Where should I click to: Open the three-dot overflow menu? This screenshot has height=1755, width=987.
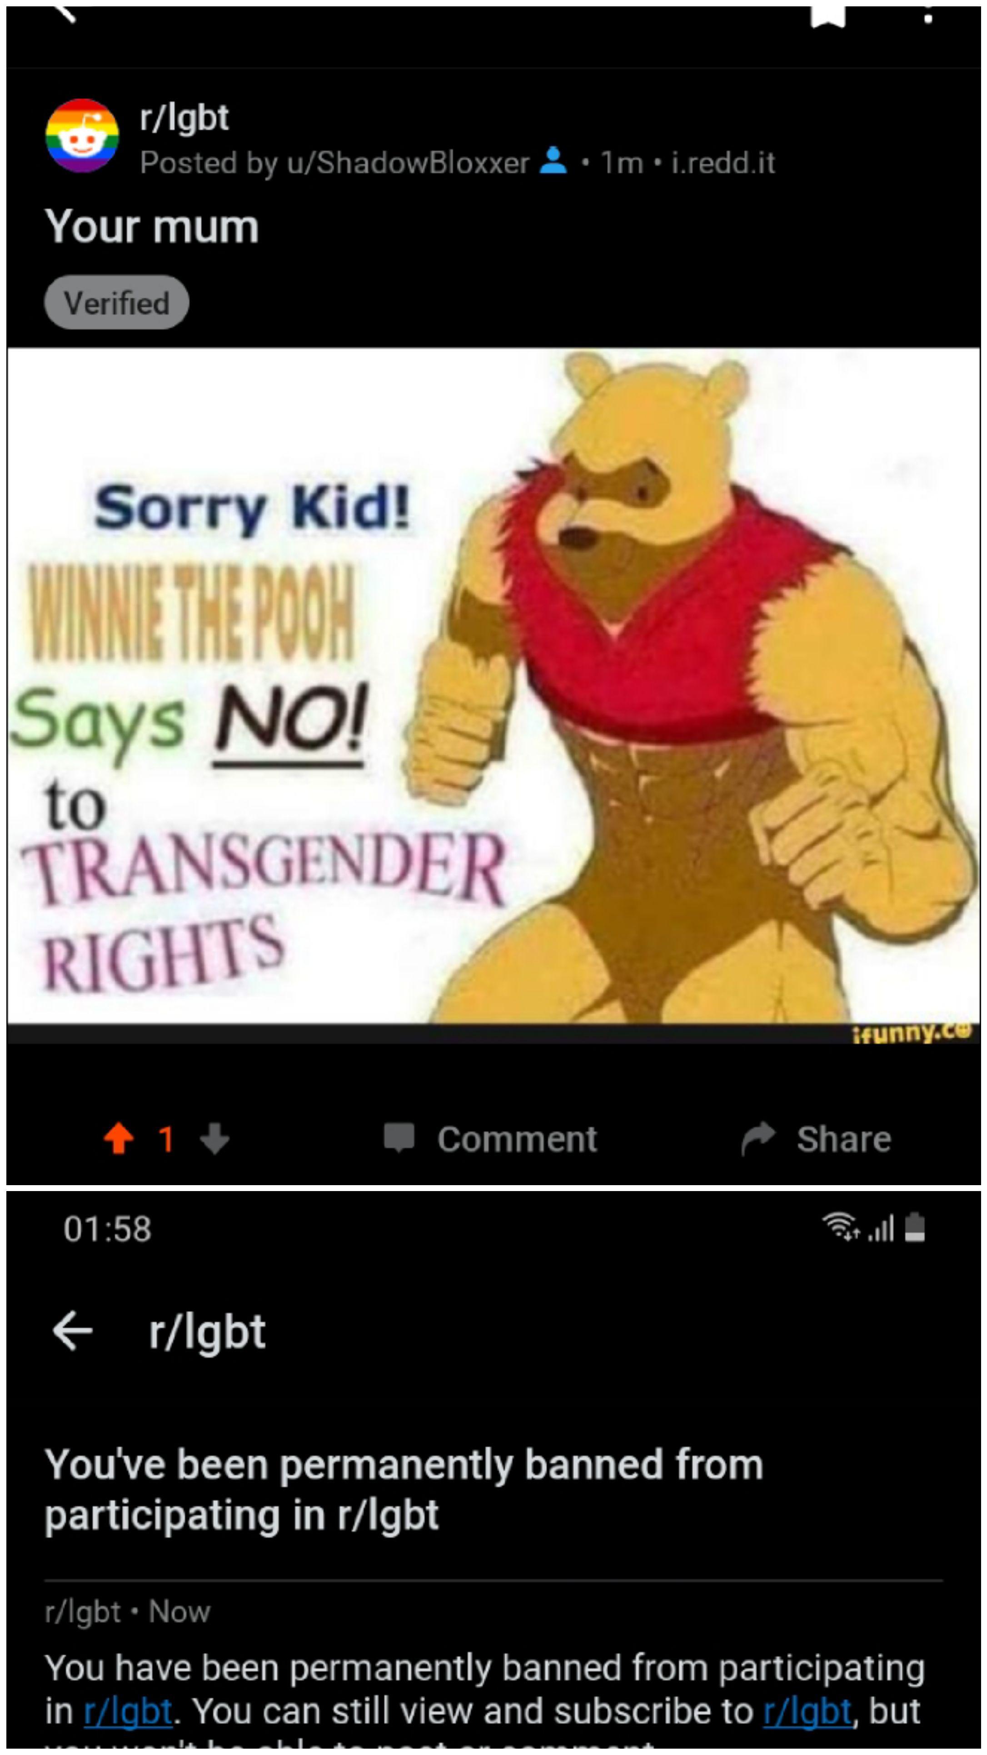(928, 15)
